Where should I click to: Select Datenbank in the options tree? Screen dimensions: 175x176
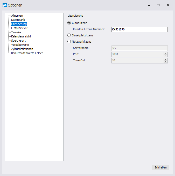point(18,20)
